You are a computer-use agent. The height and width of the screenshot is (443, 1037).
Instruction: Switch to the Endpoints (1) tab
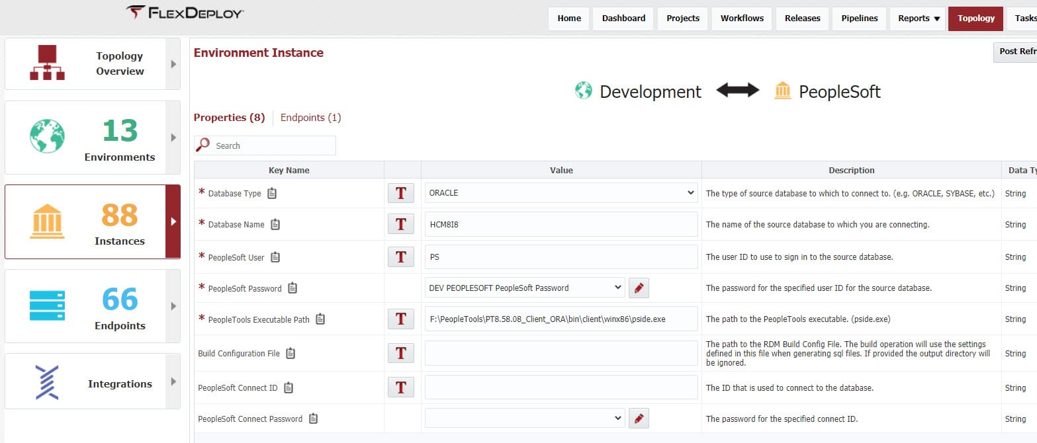[311, 118]
